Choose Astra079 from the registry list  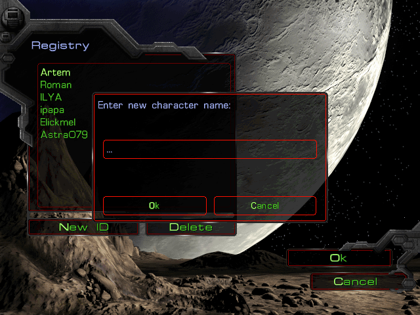click(64, 135)
